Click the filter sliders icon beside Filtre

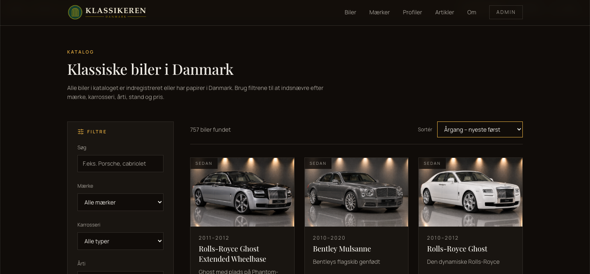pyautogui.click(x=81, y=132)
